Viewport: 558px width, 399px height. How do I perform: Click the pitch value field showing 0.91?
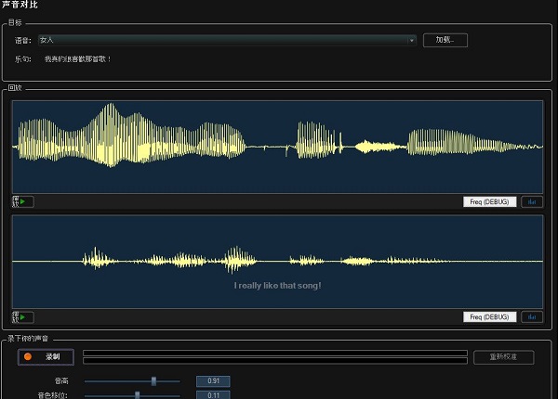coord(212,380)
